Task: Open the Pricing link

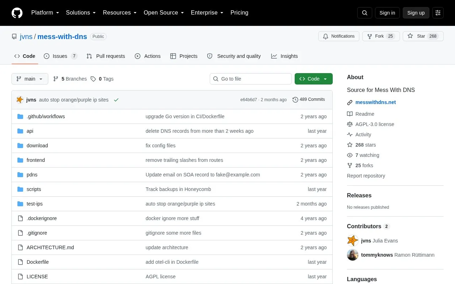Action: coord(239,13)
